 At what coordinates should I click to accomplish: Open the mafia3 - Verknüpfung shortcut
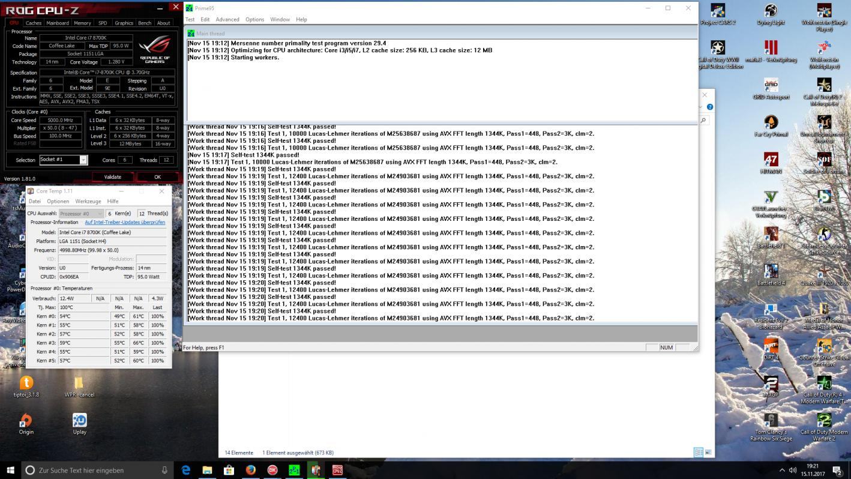click(x=771, y=51)
